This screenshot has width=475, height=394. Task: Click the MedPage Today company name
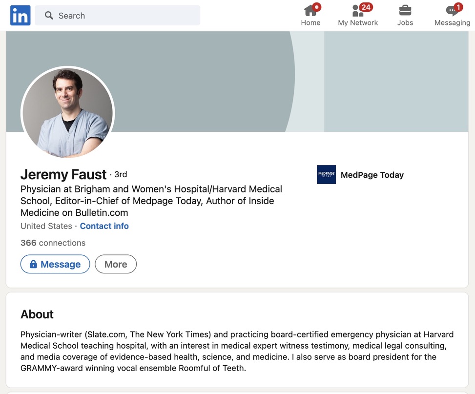(372, 175)
